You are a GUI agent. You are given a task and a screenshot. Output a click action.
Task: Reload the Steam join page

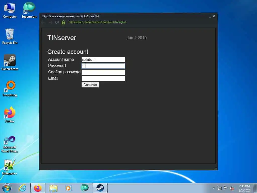coord(57,22)
